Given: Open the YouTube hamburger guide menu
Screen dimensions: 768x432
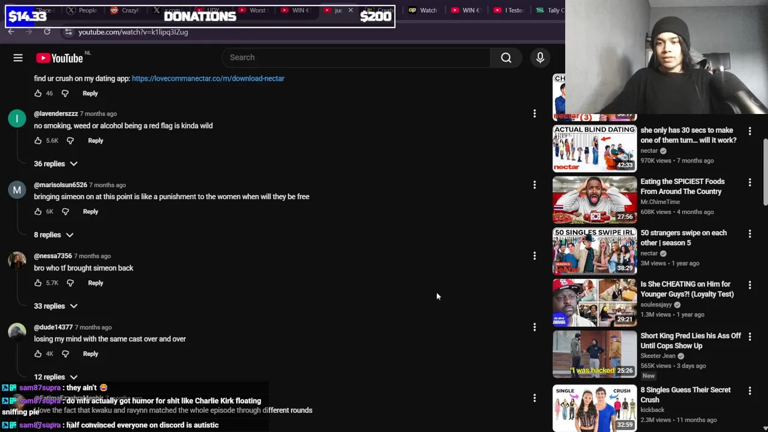Looking at the screenshot, I should (18, 58).
